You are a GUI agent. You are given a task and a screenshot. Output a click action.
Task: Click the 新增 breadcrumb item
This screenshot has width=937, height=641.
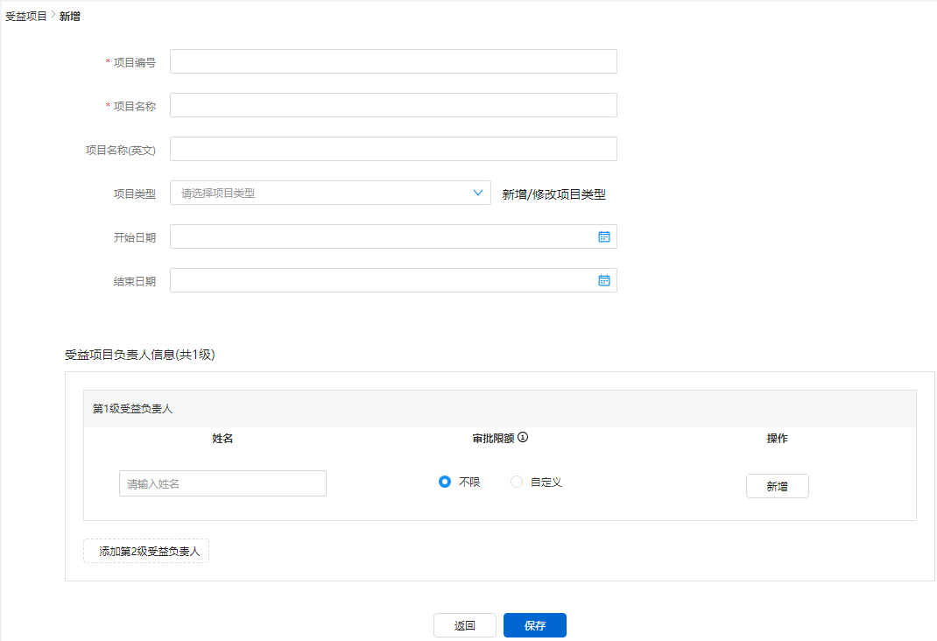point(70,16)
